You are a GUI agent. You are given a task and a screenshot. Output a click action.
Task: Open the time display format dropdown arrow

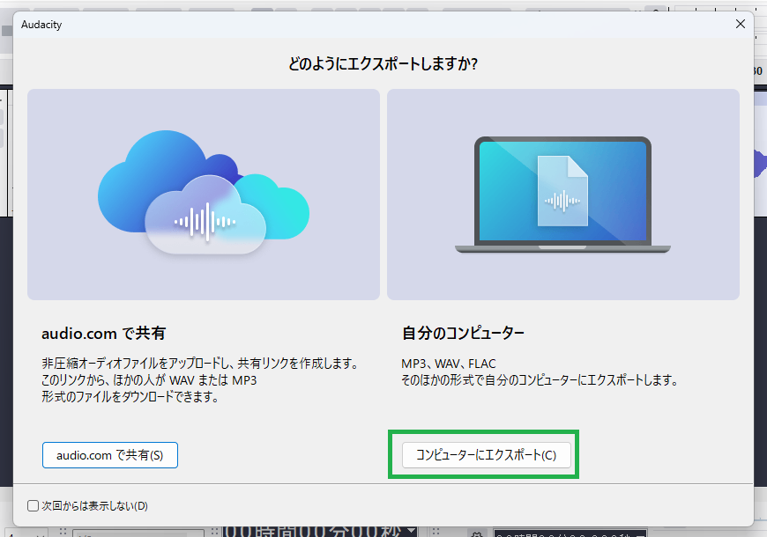pos(412,531)
